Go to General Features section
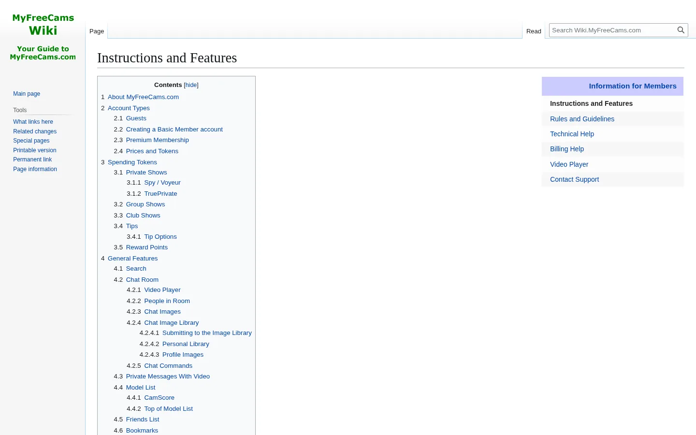The height and width of the screenshot is (435, 696). 132,259
